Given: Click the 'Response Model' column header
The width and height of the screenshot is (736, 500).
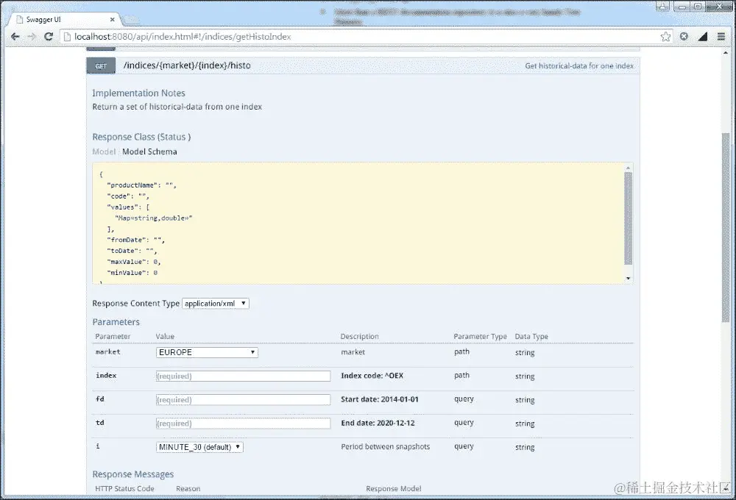Looking at the screenshot, I should tap(393, 489).
